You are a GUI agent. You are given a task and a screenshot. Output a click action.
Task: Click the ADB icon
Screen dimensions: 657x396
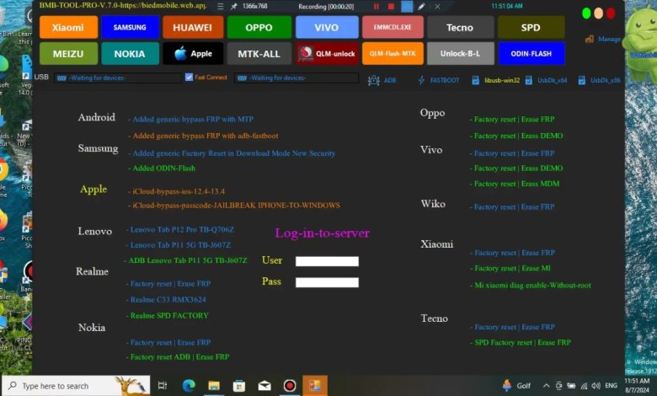click(x=374, y=80)
